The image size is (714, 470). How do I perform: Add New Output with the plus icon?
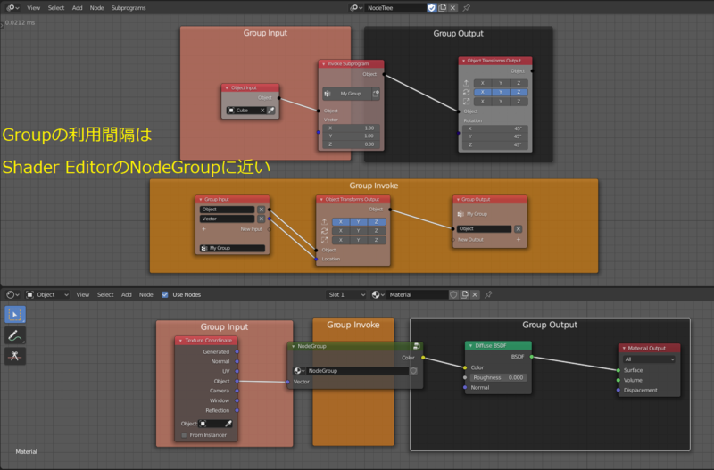click(519, 239)
